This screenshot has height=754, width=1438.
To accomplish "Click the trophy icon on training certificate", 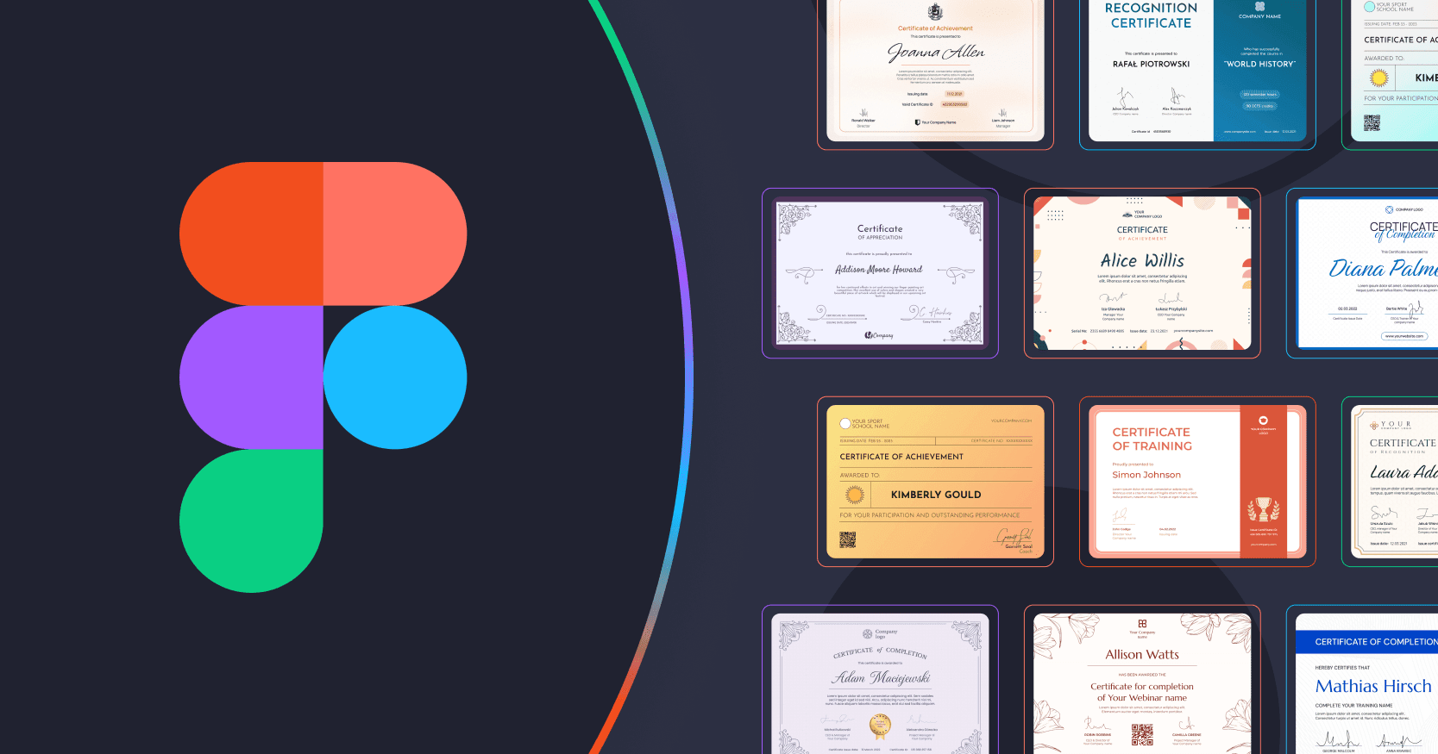I will point(1263,509).
